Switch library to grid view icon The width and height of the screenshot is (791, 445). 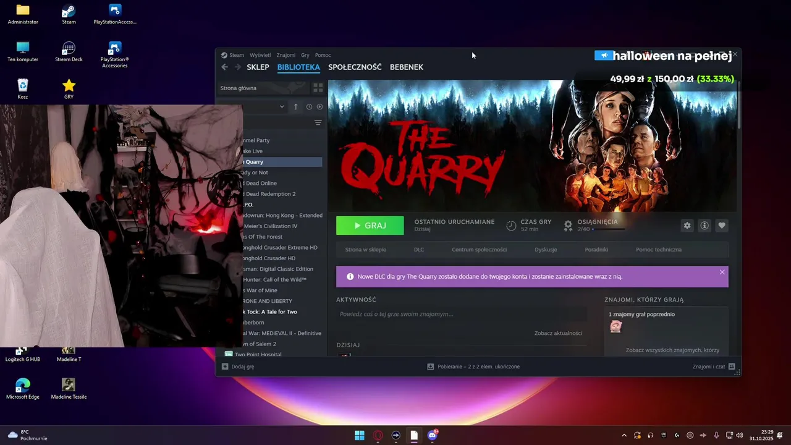[x=318, y=88]
